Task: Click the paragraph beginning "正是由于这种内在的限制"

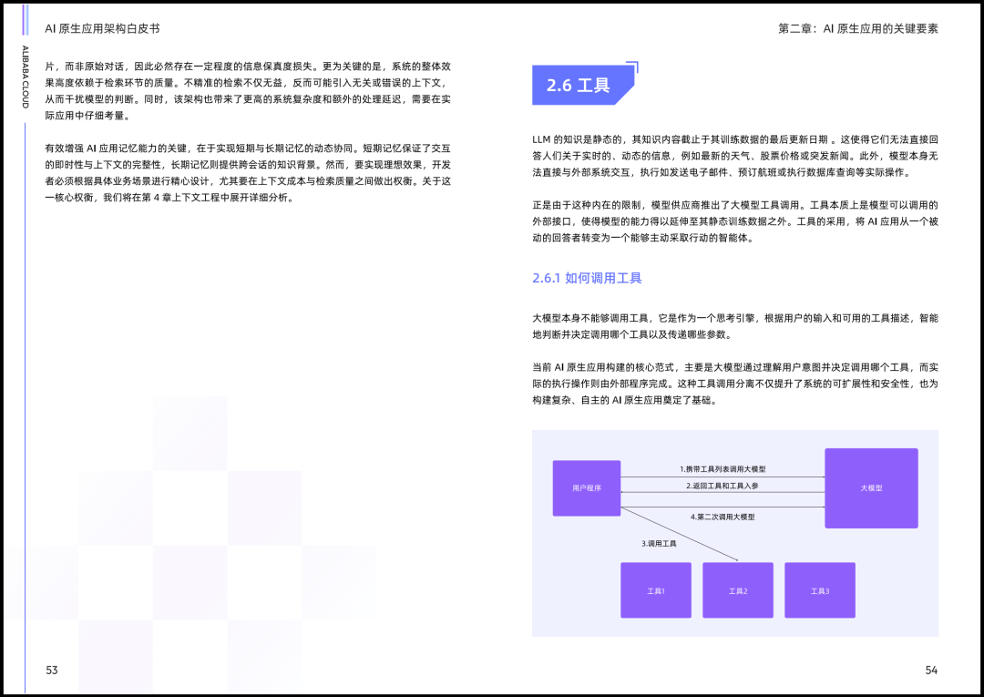Action: point(735,221)
